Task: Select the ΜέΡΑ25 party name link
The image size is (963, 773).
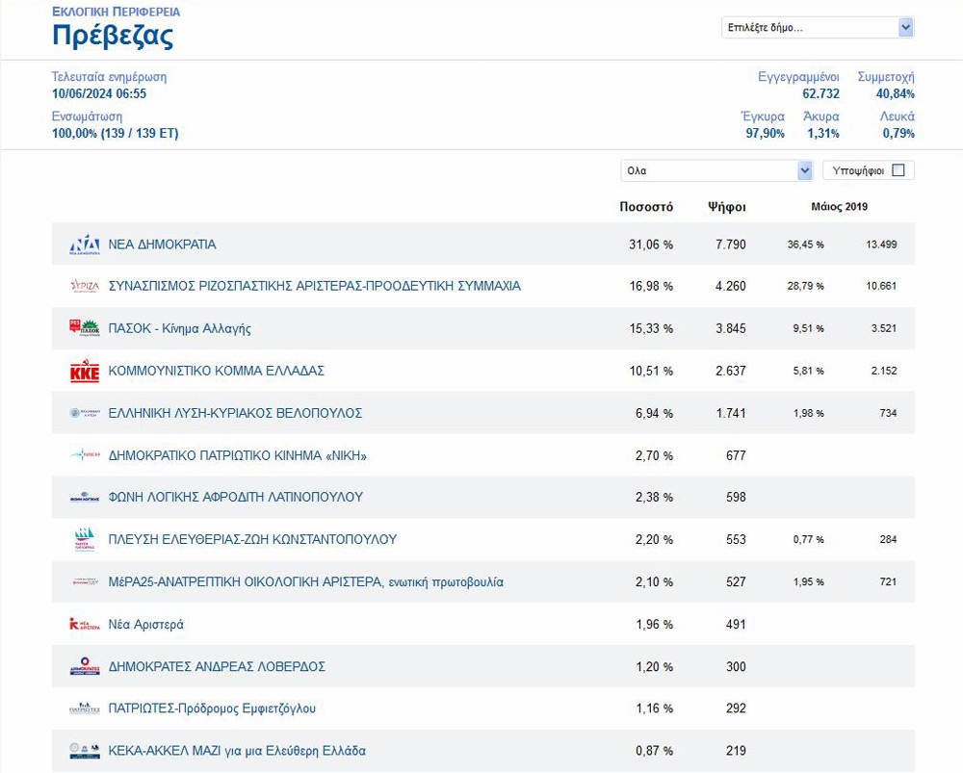Action: [x=305, y=582]
